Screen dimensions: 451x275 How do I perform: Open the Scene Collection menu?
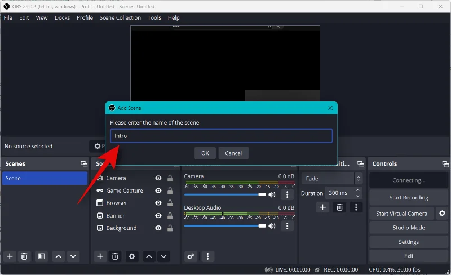point(120,18)
